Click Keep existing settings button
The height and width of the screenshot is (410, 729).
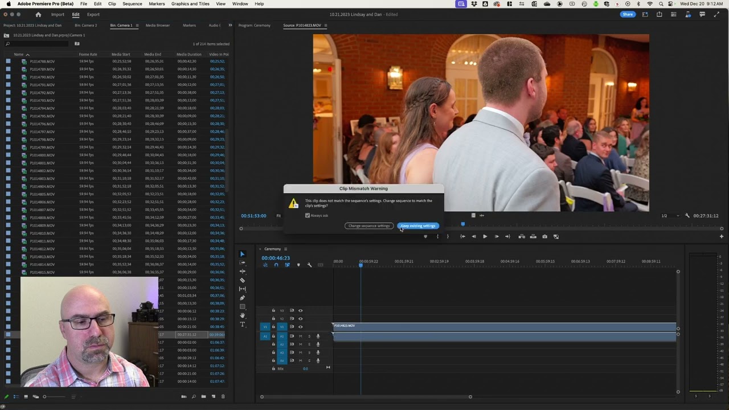click(x=418, y=226)
